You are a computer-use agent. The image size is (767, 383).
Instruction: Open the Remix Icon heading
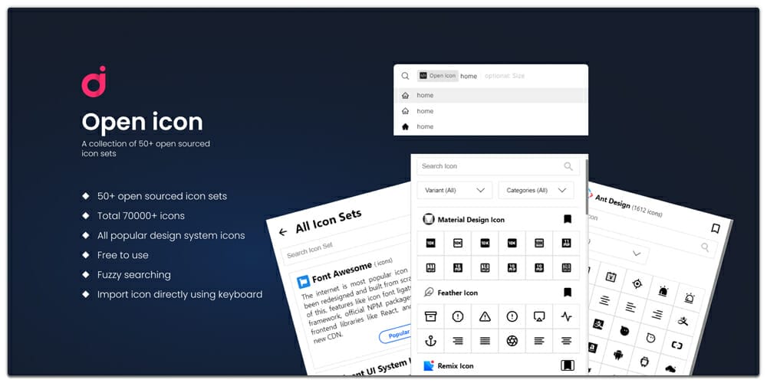(456, 366)
